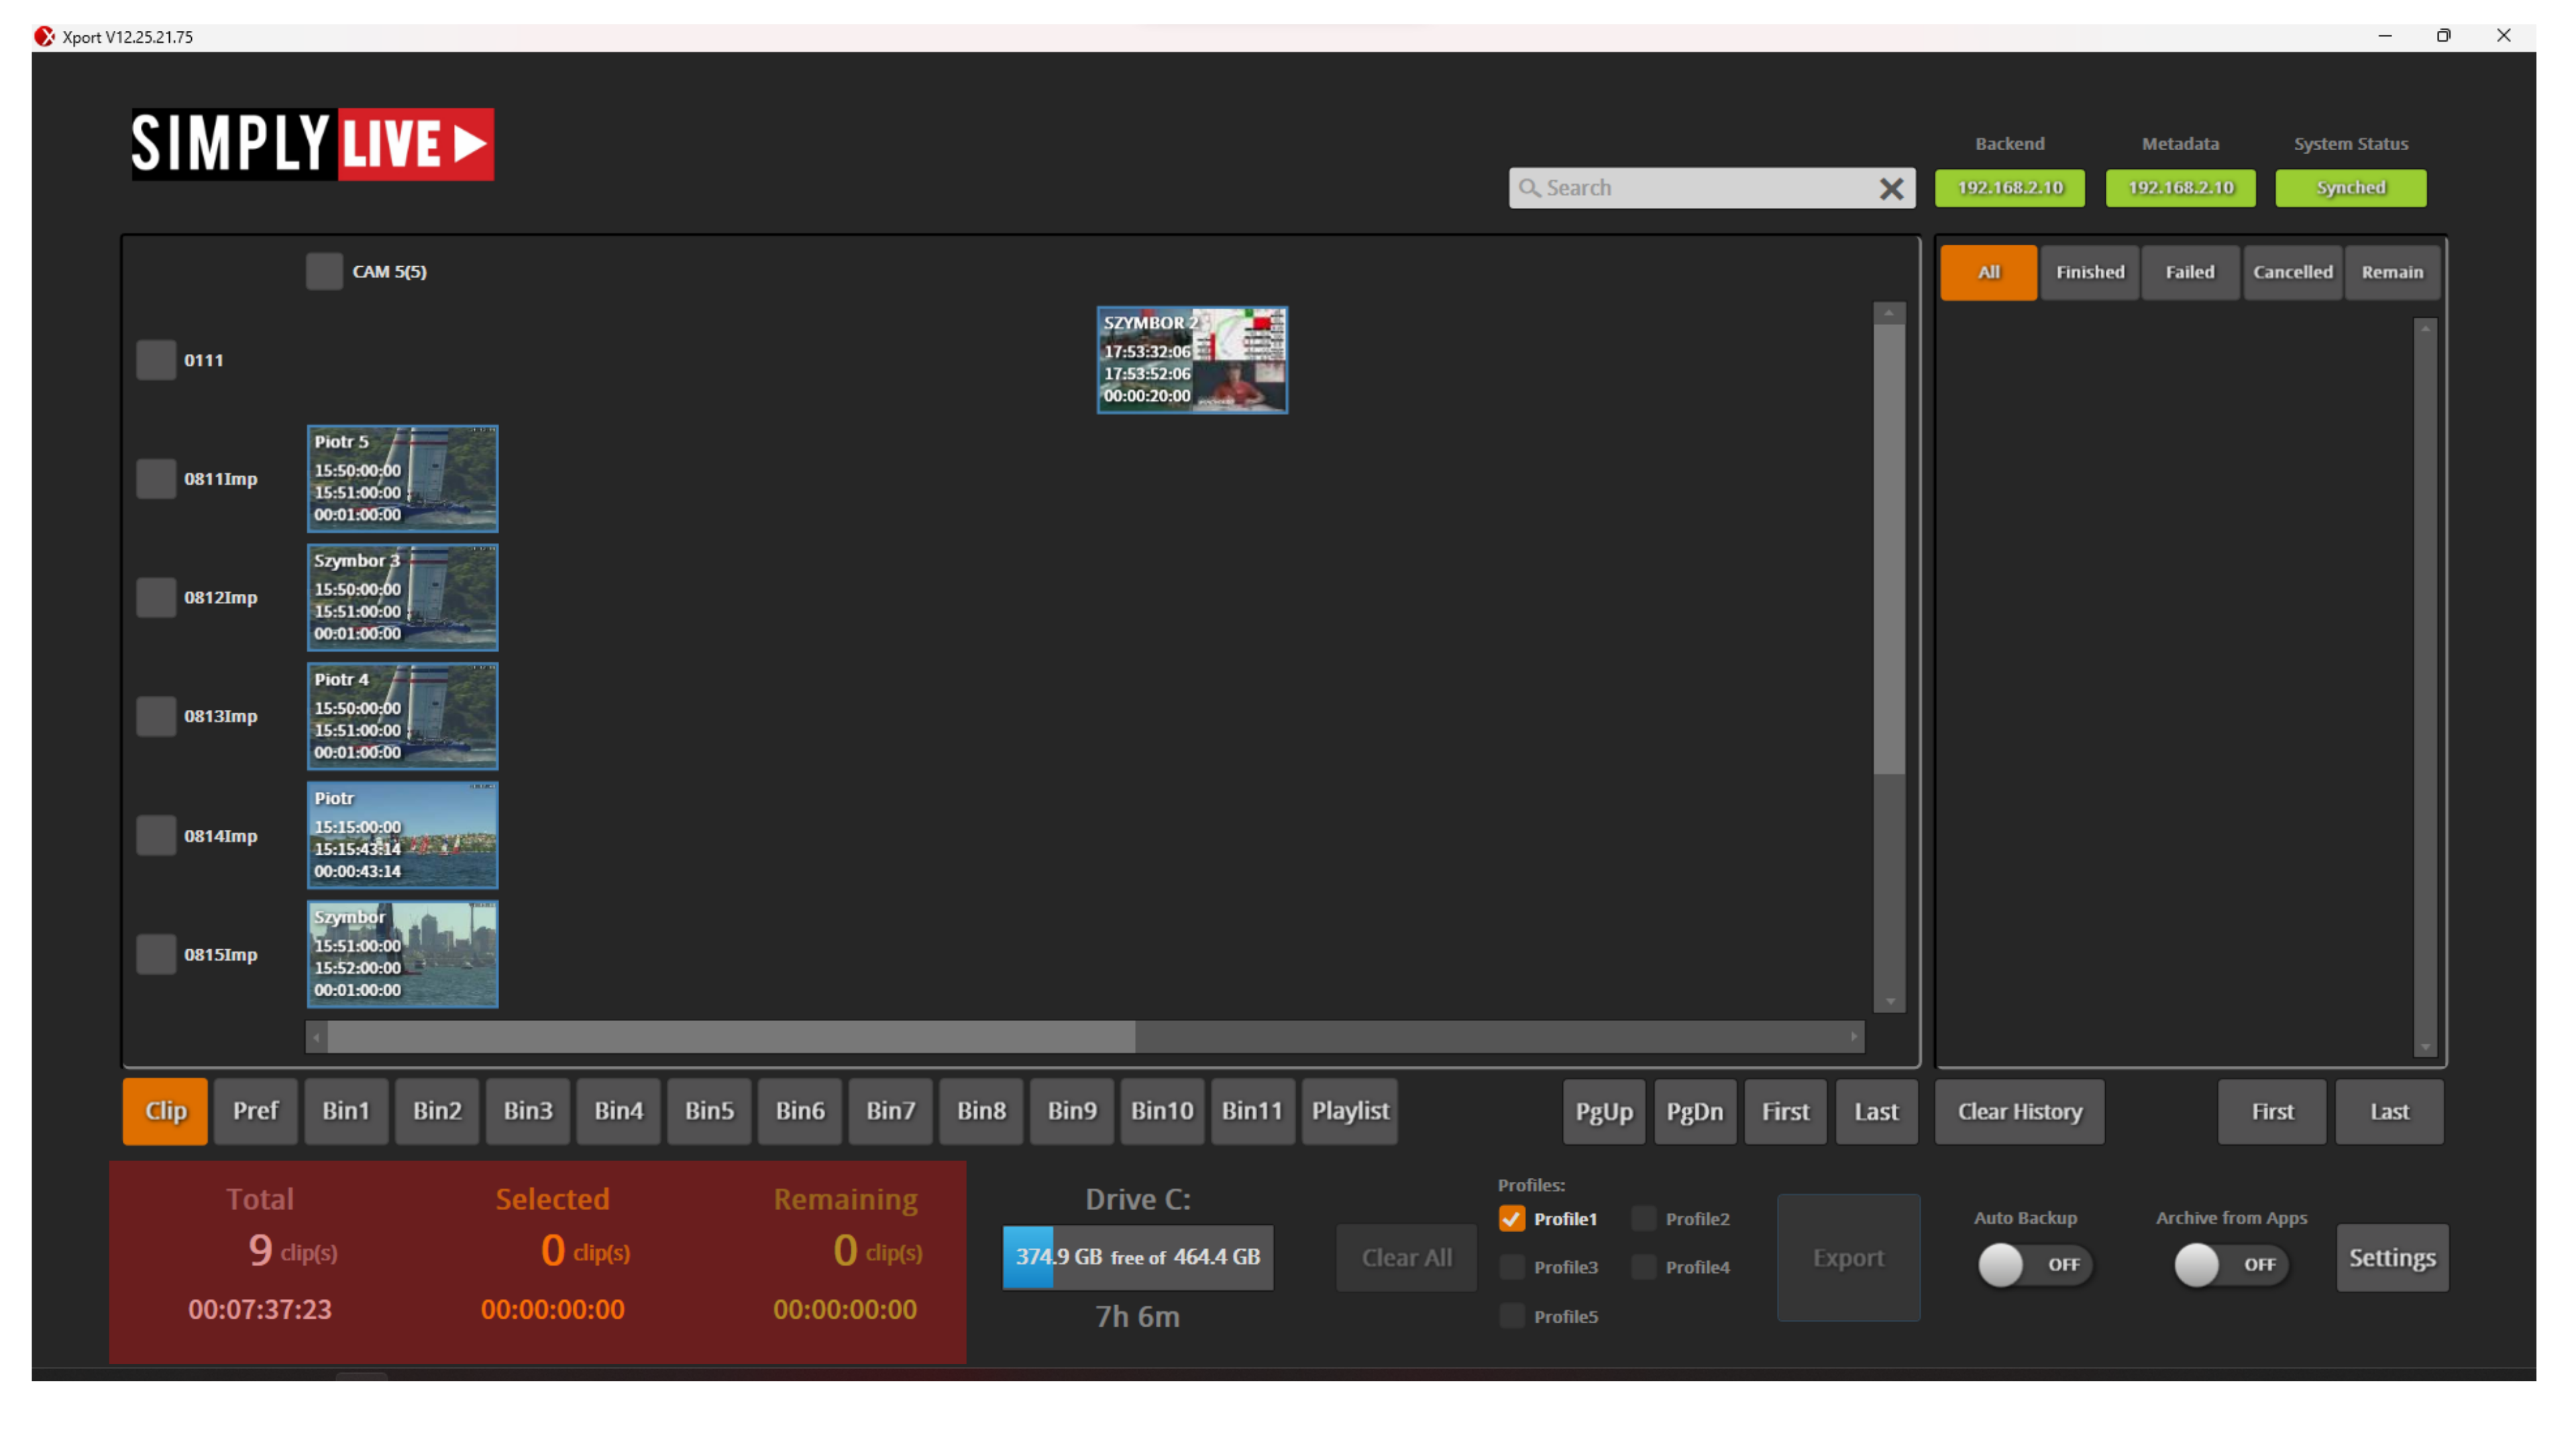Image resolution: width=2576 pixels, height=1448 pixels.
Task: Open the Playlist tab
Action: click(1350, 1110)
